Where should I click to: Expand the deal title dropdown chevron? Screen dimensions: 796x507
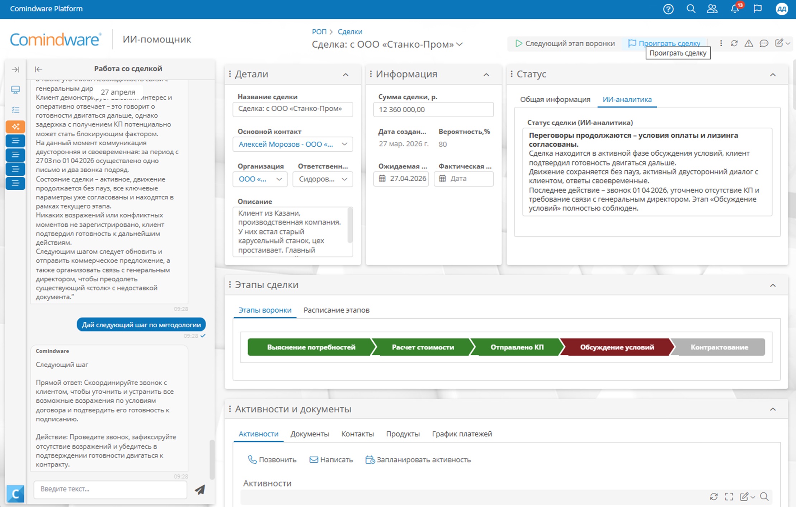tap(460, 44)
